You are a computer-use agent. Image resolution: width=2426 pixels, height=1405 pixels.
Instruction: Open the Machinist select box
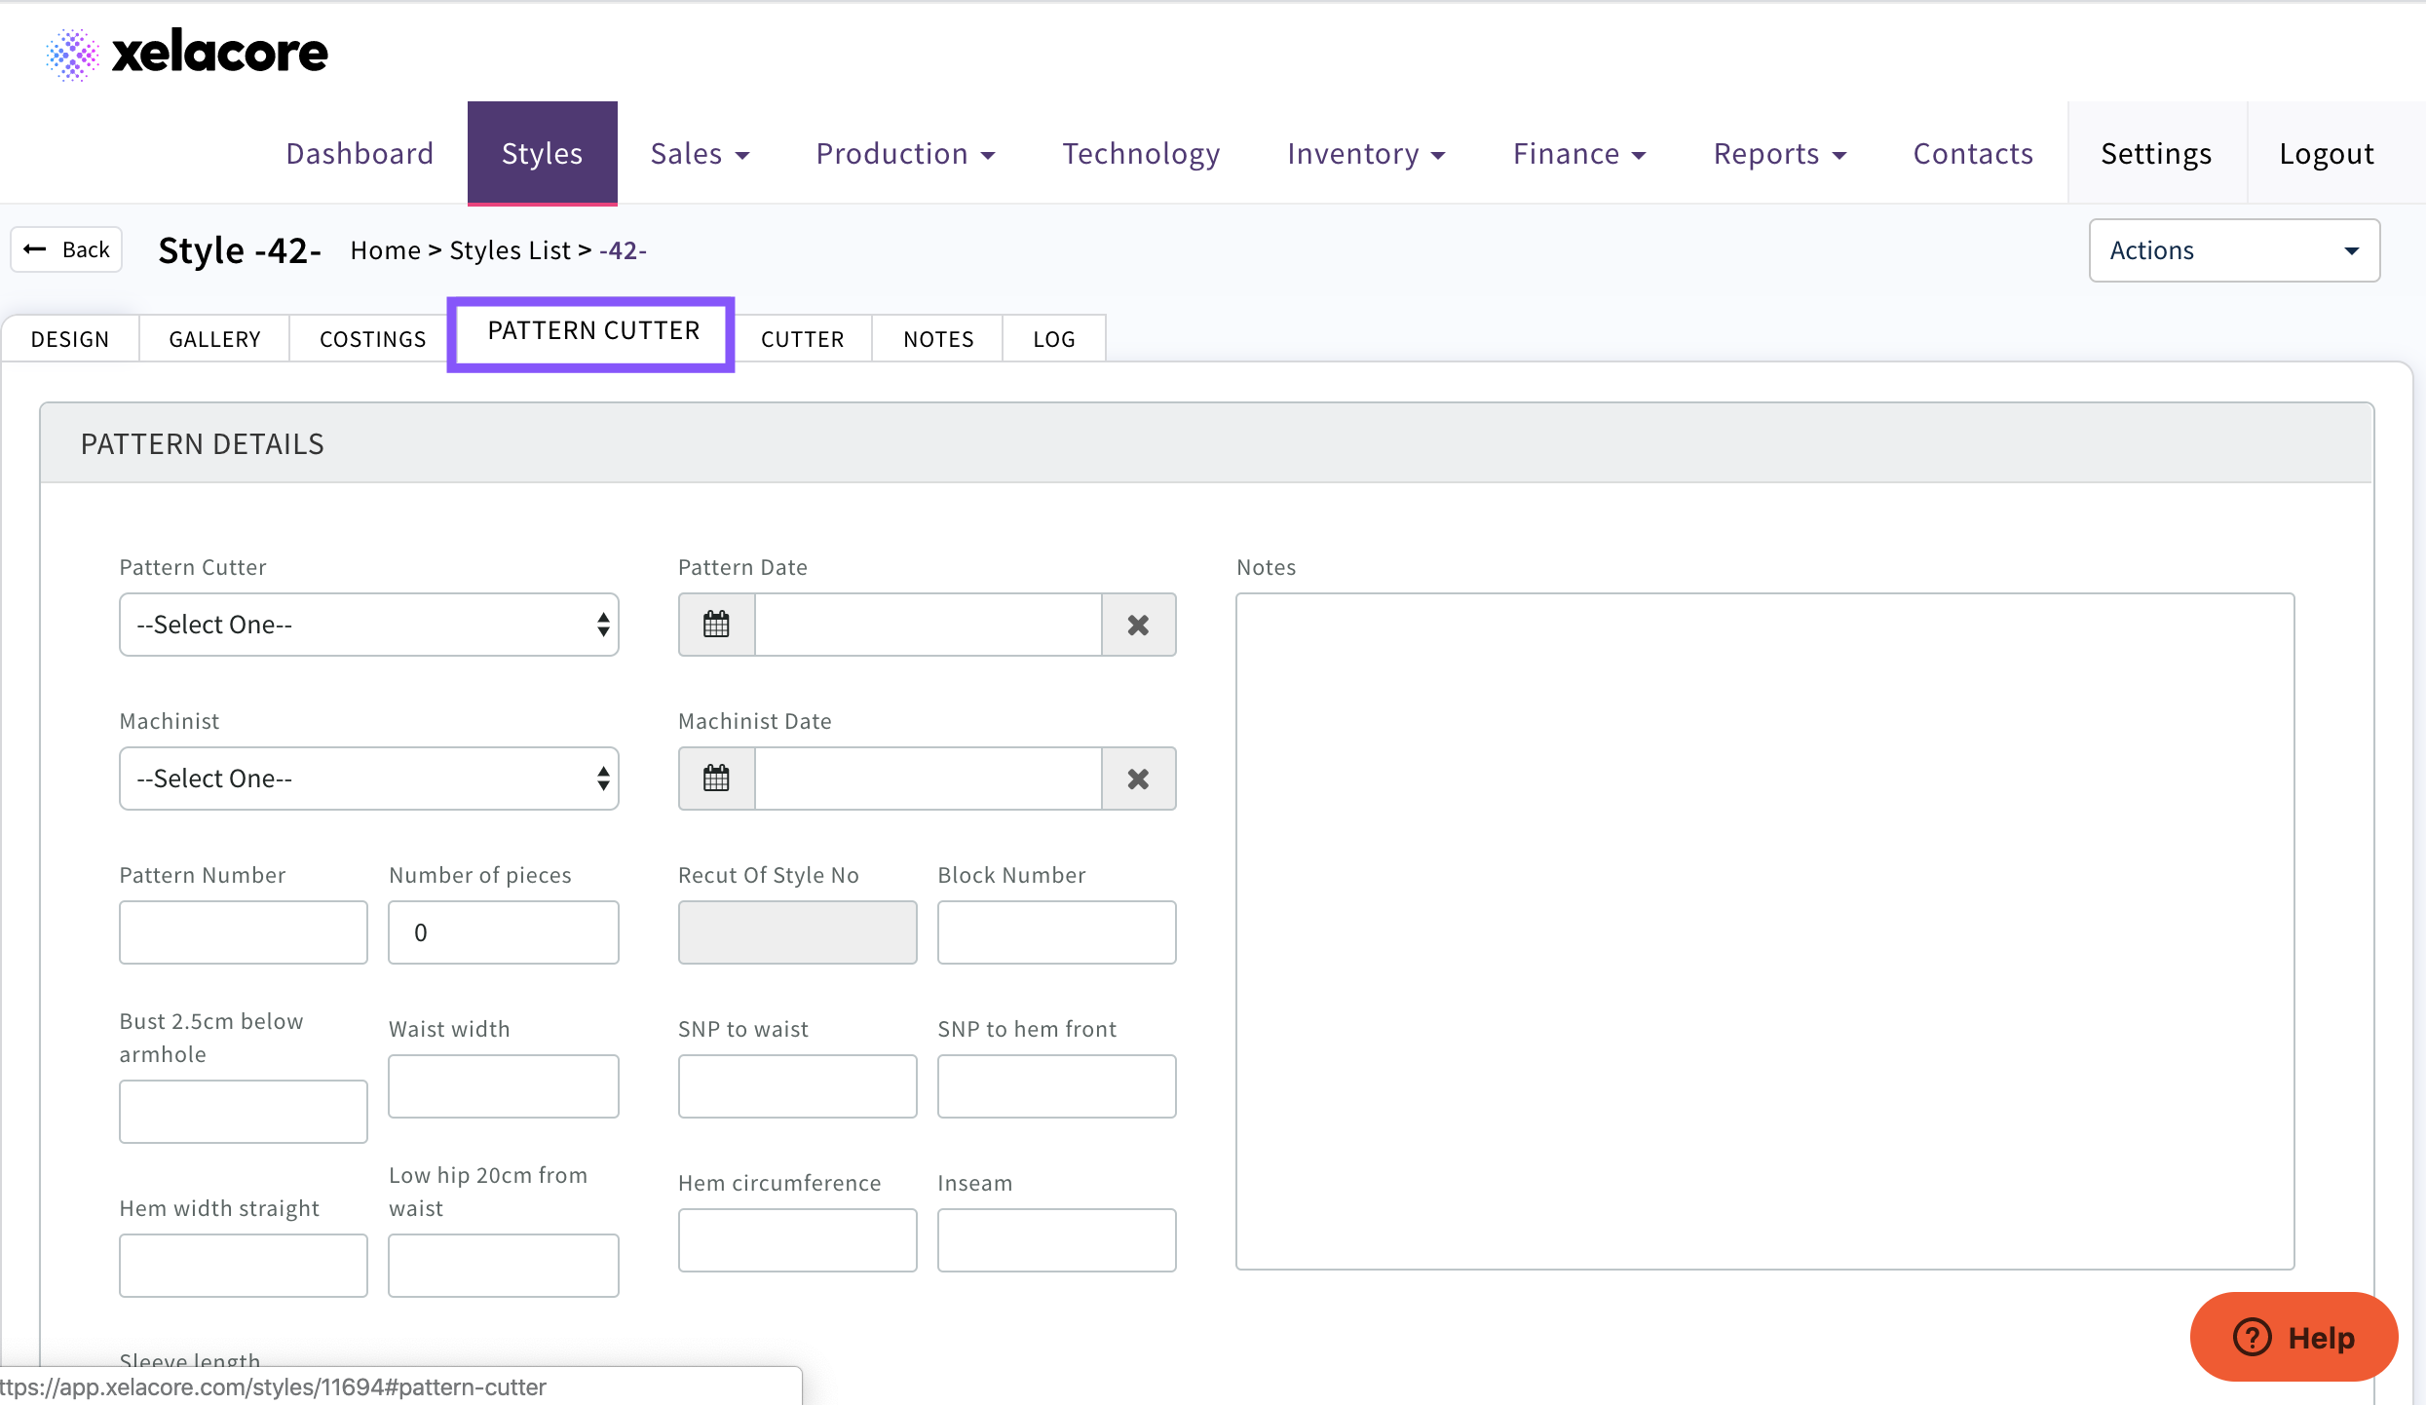tap(368, 778)
